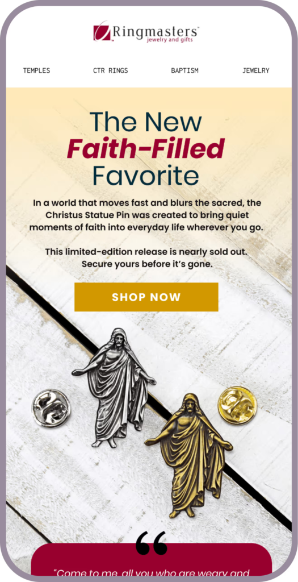Select the gold Christus statue pin image
298x582 pixels.
[x=189, y=456]
